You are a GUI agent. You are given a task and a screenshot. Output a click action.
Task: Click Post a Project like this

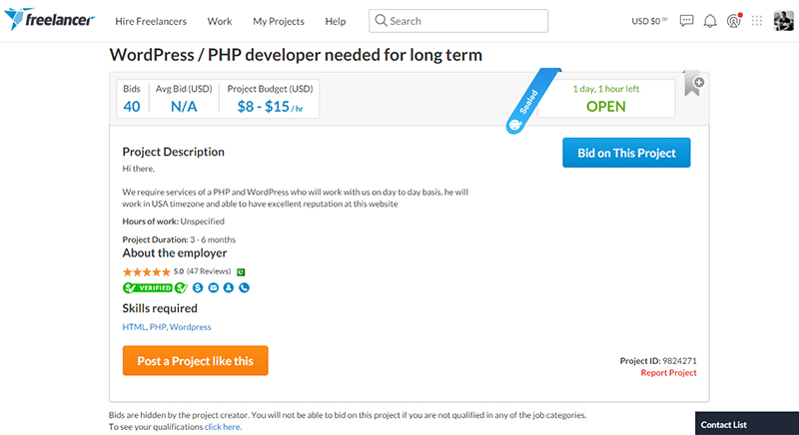[x=195, y=360]
